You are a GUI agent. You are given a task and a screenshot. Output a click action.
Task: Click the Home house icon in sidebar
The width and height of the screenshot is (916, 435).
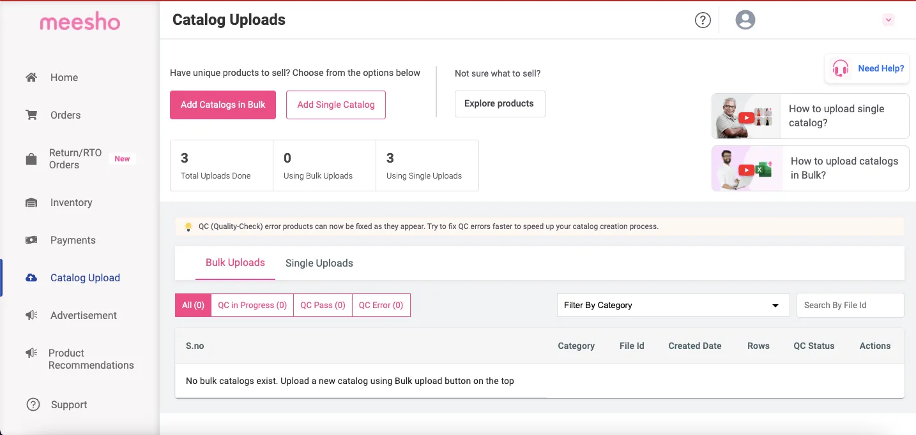[x=31, y=77]
